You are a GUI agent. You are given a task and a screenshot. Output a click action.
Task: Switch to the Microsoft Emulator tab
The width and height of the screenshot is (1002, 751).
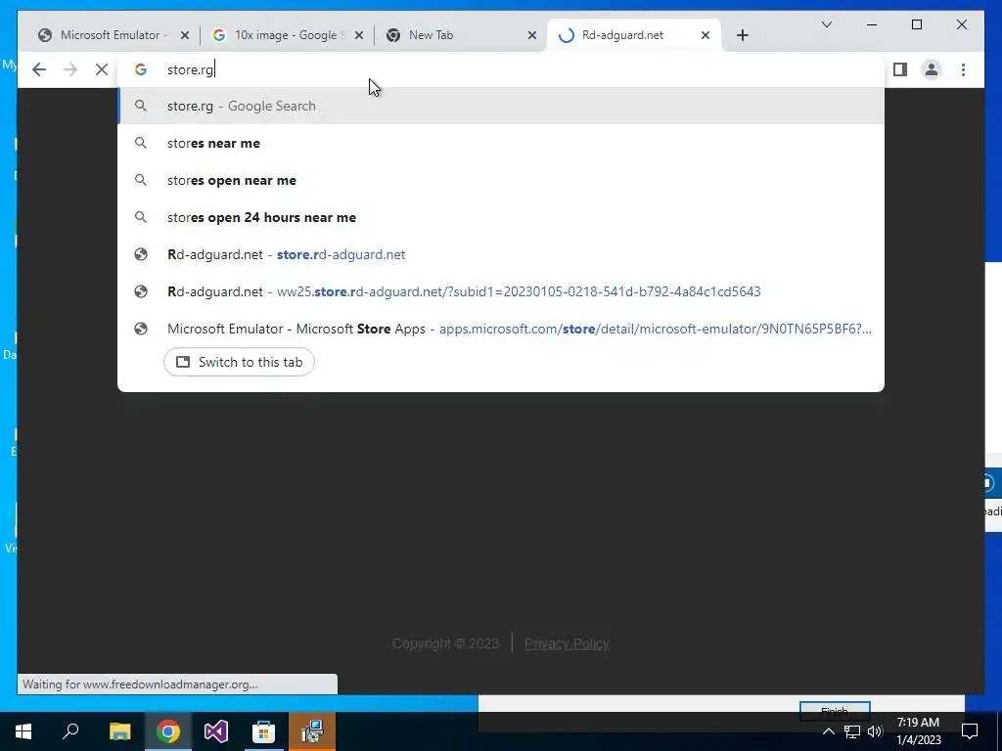(114, 35)
